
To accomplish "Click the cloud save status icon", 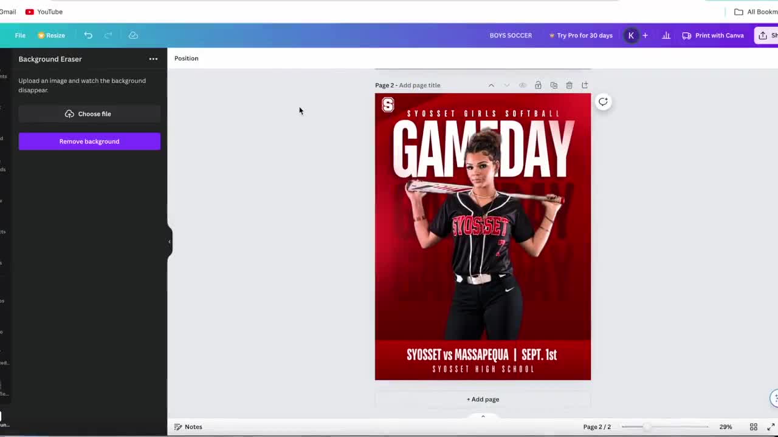I will [133, 35].
